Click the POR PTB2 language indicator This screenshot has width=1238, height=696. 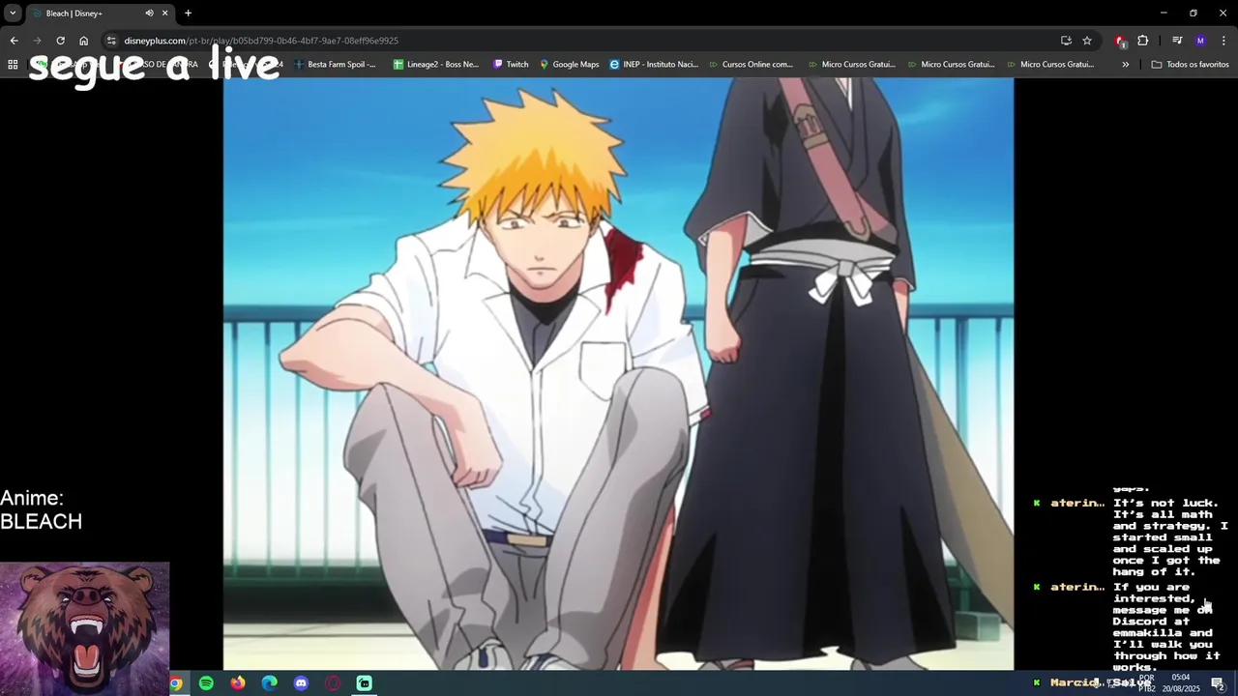[1146, 683]
